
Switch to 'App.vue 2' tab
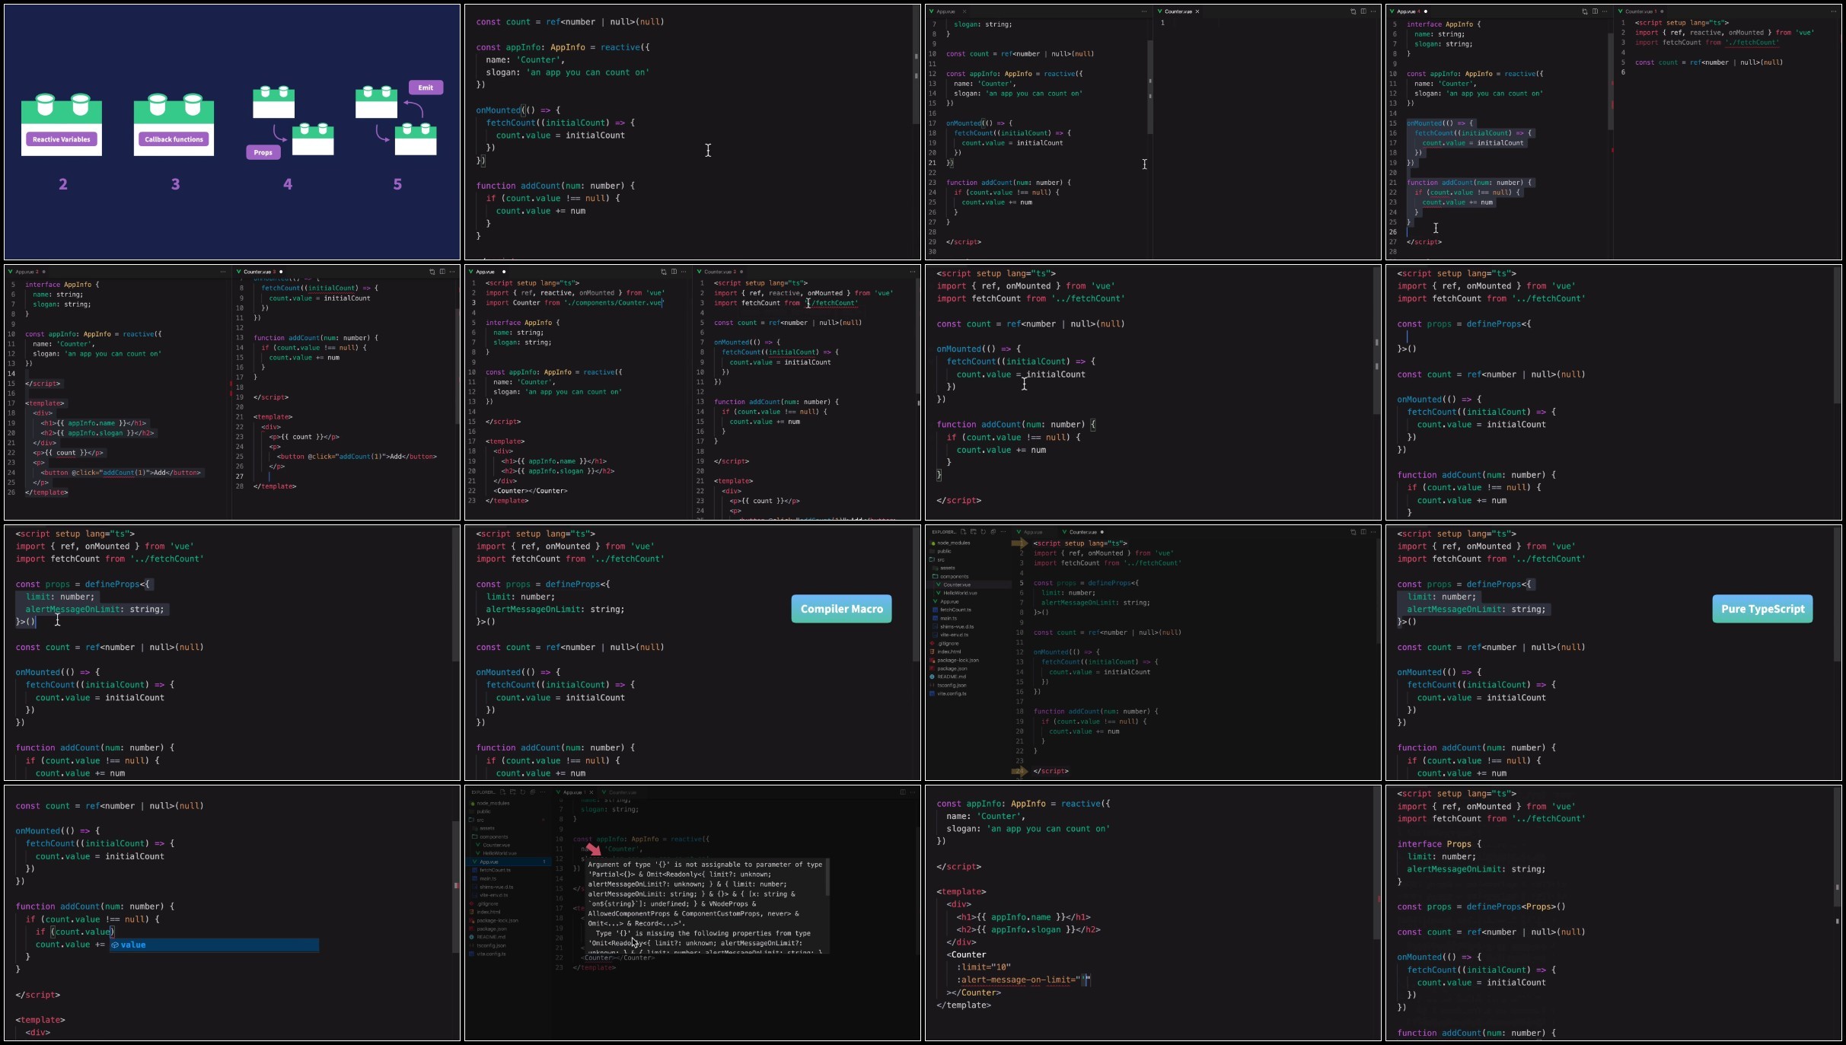[x=27, y=272]
